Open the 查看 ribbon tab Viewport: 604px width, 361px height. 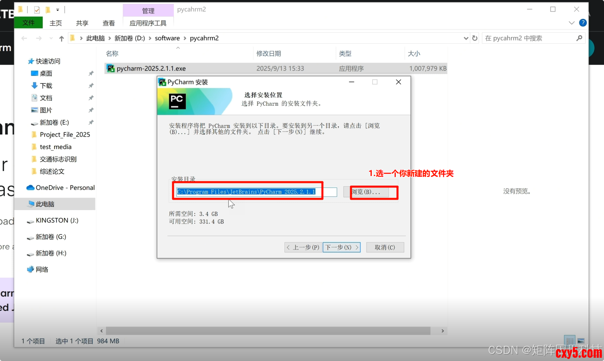point(109,23)
